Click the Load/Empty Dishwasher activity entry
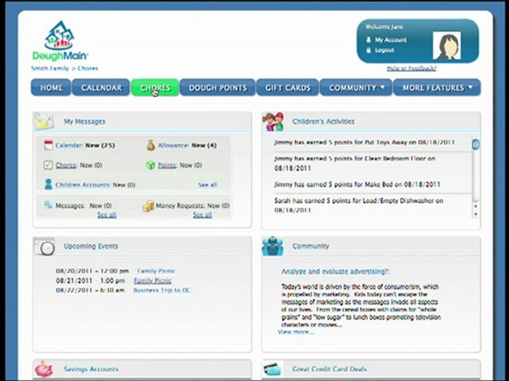 coord(359,205)
